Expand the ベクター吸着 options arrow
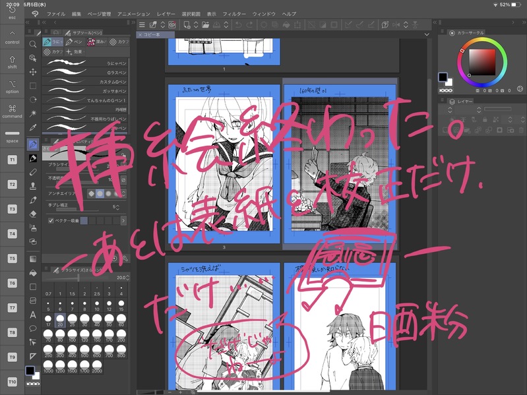Image resolution: width=527 pixels, height=395 pixels. (123, 221)
